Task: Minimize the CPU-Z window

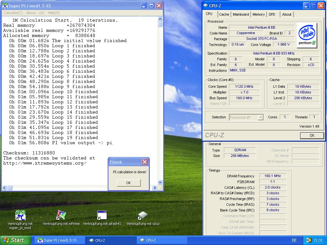Action: (306, 6)
